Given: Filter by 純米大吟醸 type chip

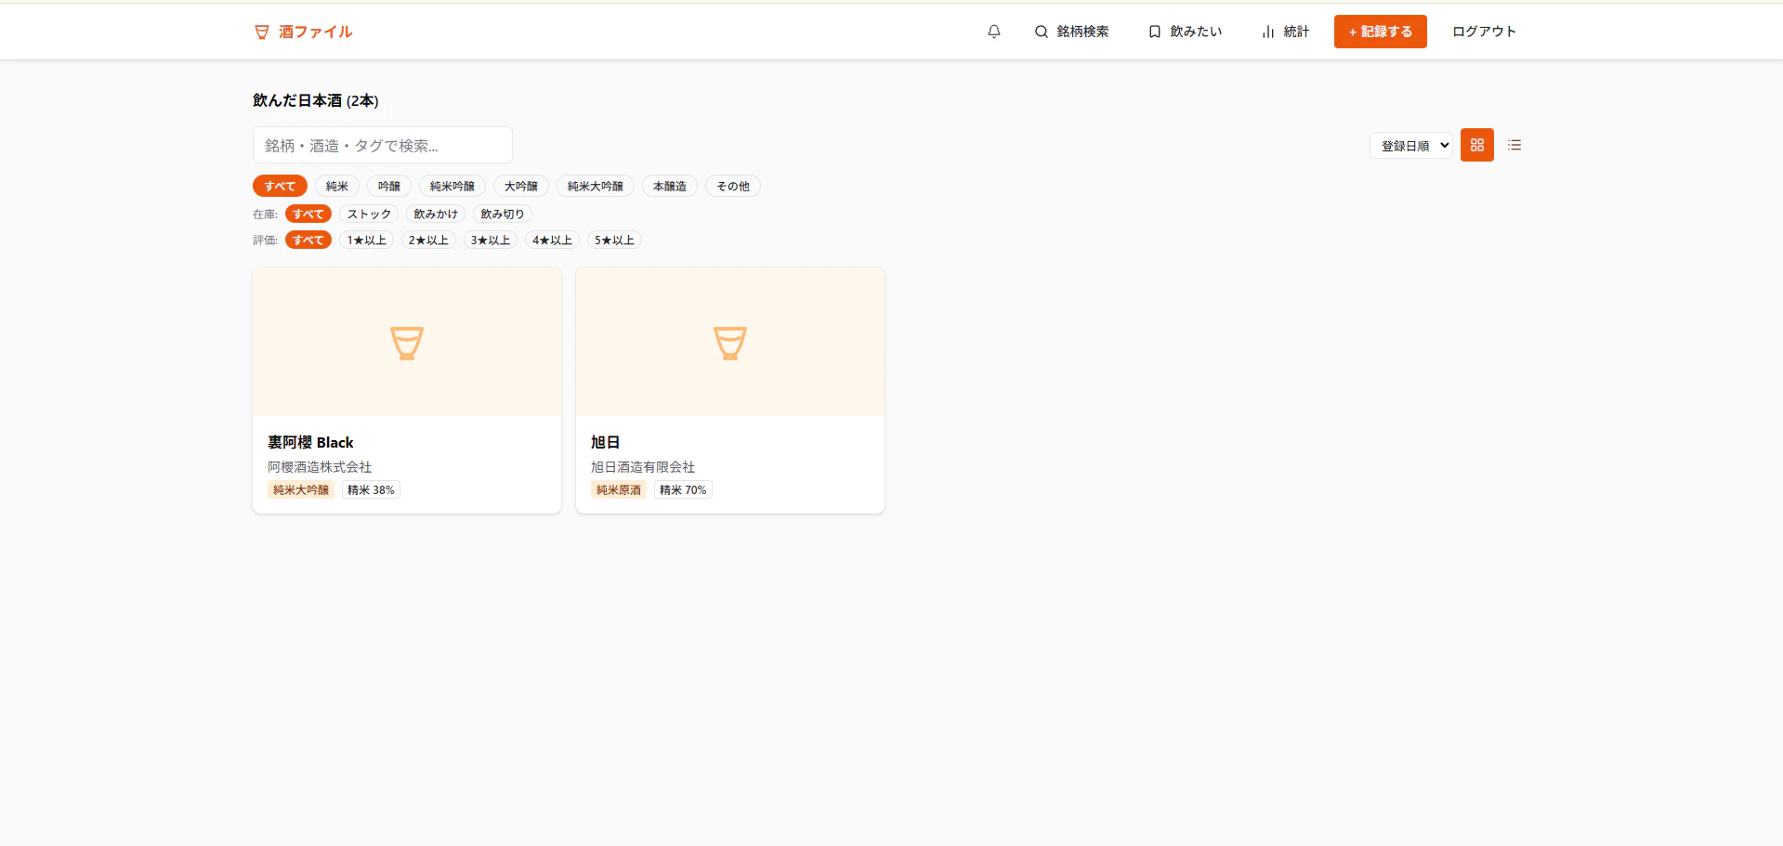Looking at the screenshot, I should coord(596,186).
